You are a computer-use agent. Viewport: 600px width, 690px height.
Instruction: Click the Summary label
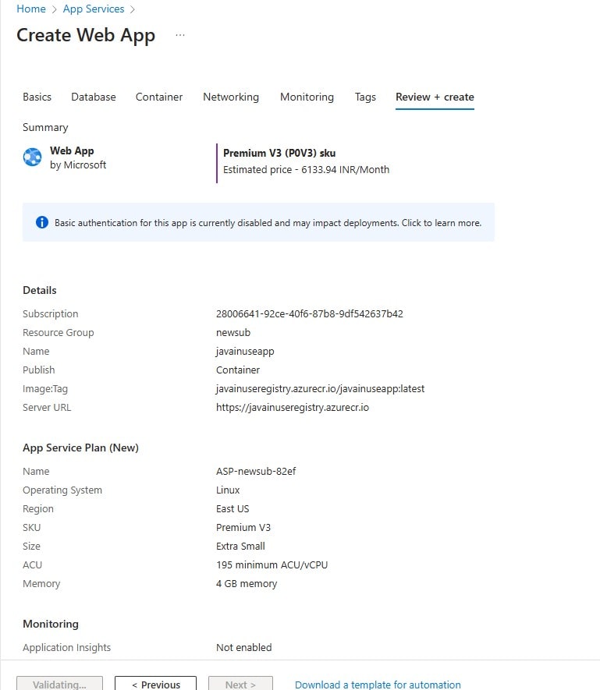(x=45, y=128)
